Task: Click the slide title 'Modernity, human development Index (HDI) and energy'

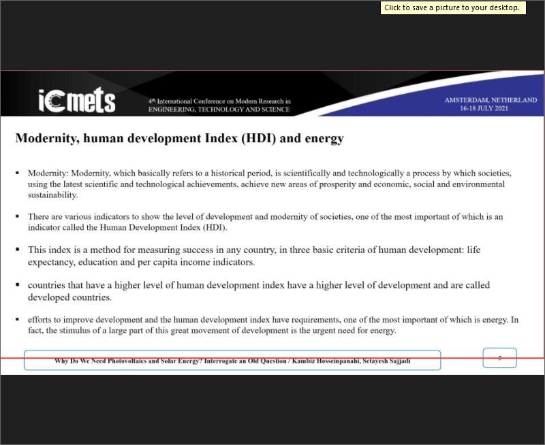Action: [x=179, y=138]
